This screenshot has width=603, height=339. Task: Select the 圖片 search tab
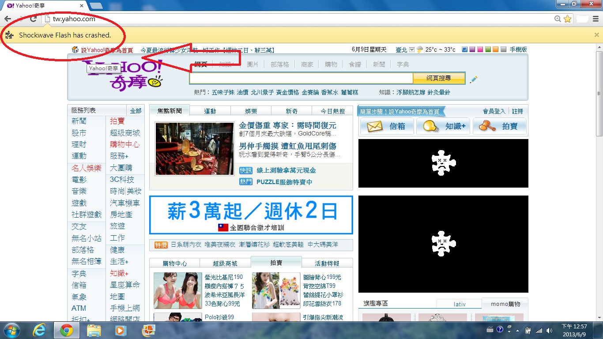point(253,64)
